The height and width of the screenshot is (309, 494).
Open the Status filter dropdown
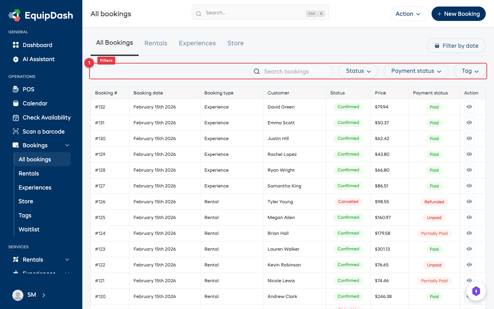tap(358, 71)
